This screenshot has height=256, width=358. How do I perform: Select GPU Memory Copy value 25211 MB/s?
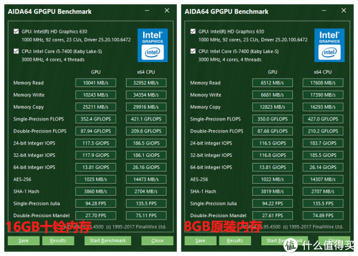(x=95, y=107)
